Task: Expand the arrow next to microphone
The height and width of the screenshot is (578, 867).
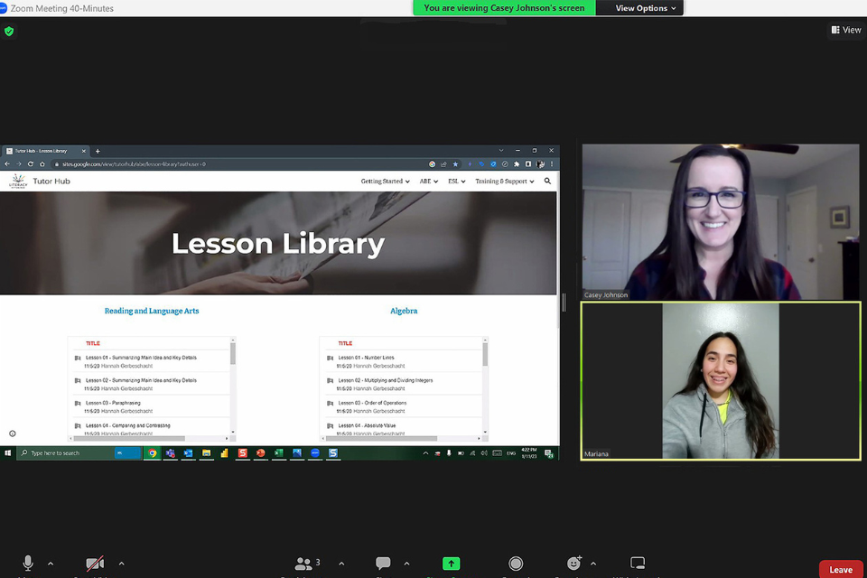Action: tap(51, 564)
